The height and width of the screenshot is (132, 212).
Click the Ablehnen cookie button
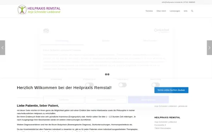tap(64, 100)
